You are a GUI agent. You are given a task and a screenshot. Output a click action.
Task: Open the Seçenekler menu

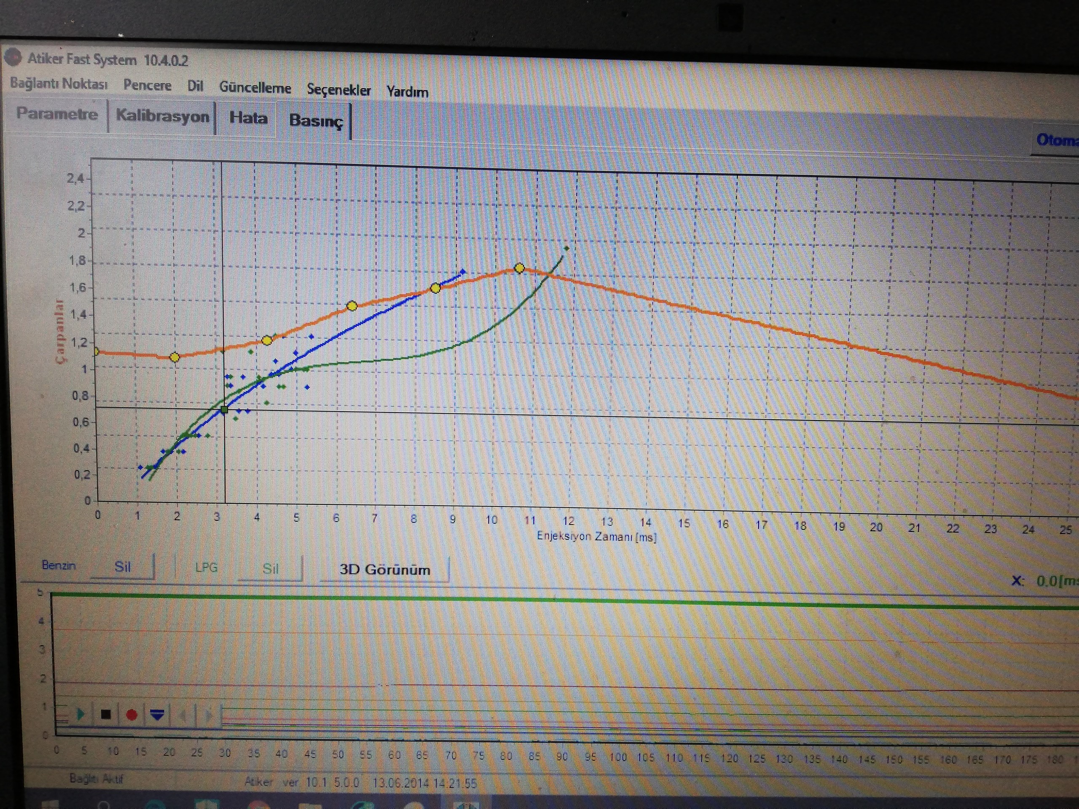[x=339, y=90]
